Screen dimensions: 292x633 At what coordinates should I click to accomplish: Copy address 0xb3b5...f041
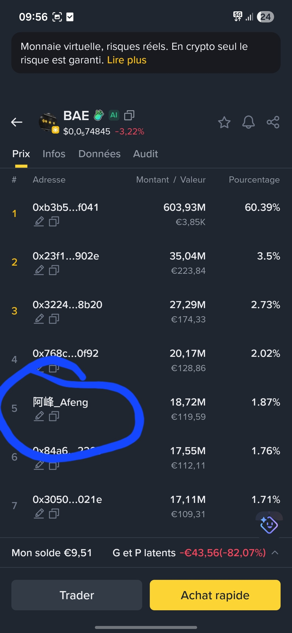pyautogui.click(x=54, y=222)
